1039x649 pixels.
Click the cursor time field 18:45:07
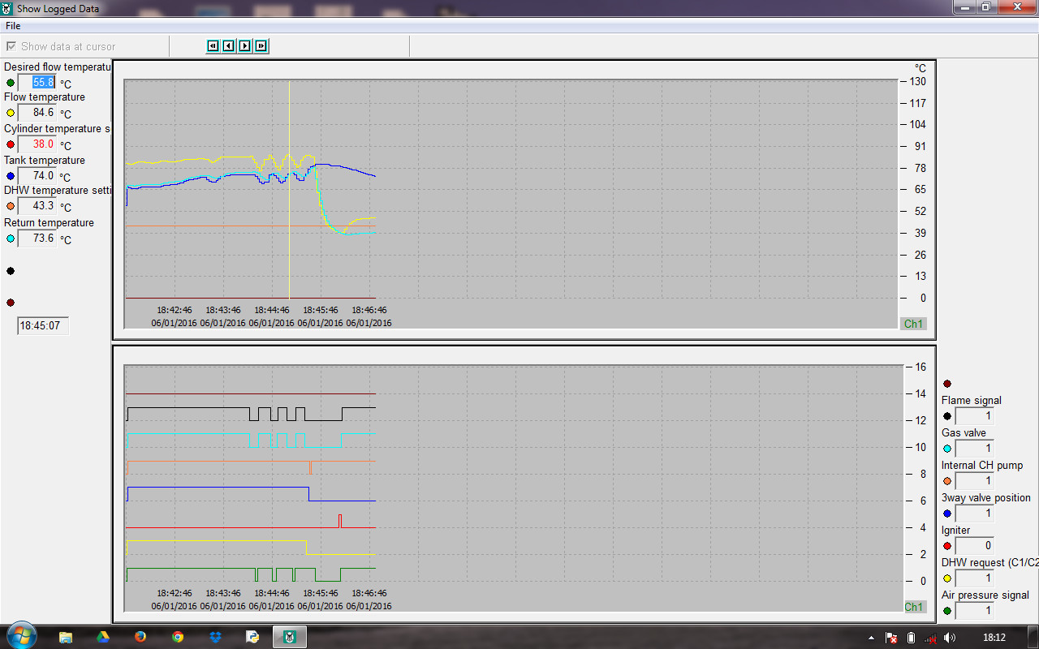click(x=44, y=326)
